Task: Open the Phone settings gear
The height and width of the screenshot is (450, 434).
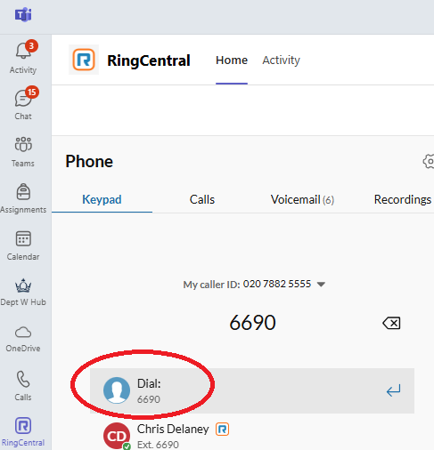Action: [429, 162]
